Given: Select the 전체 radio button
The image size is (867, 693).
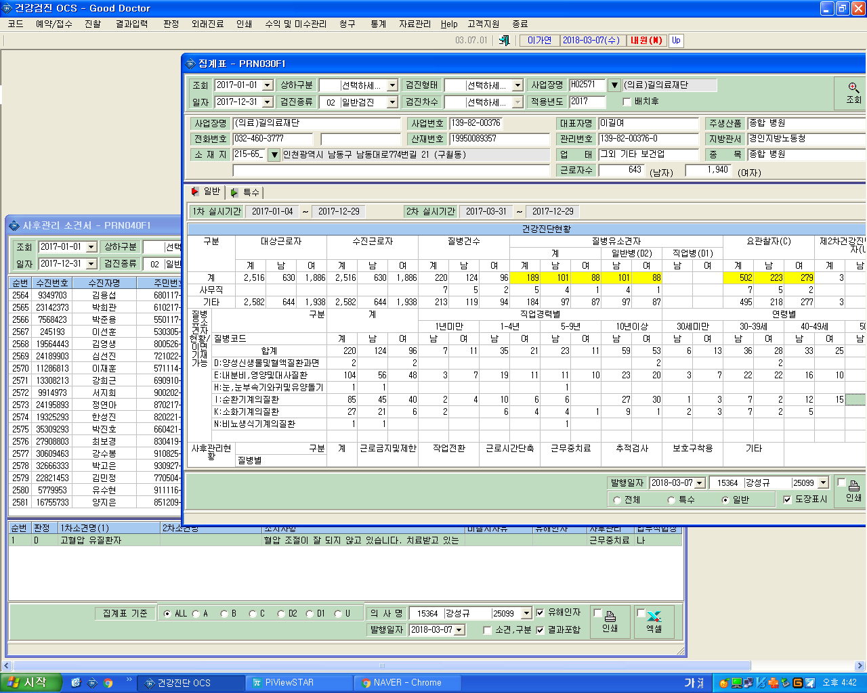Looking at the screenshot, I should (x=617, y=500).
